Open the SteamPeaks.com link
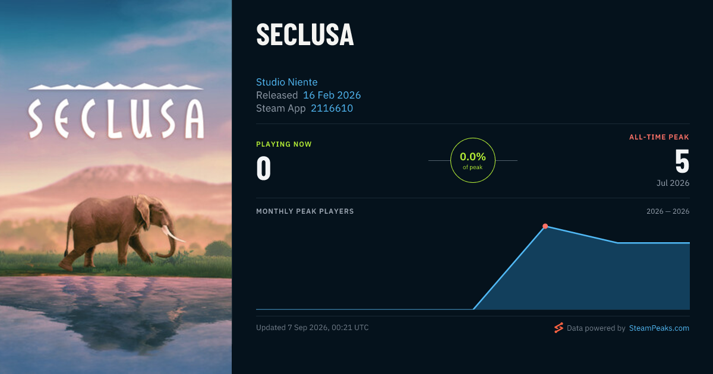This screenshot has width=713, height=374. pyautogui.click(x=659, y=328)
